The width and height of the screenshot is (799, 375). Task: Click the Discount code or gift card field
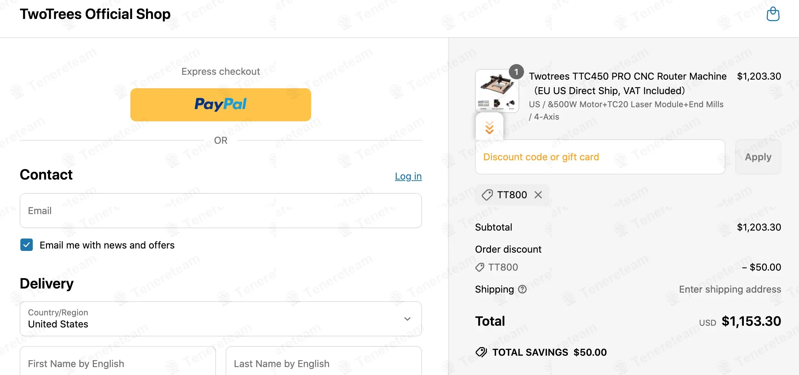(600, 157)
